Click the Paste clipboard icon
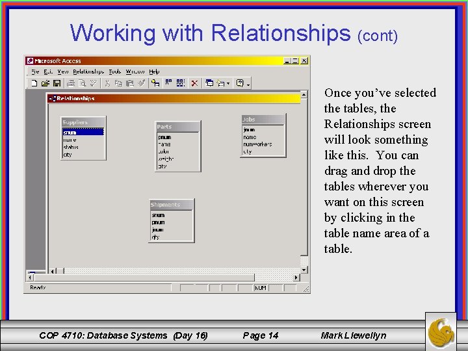 pos(130,83)
